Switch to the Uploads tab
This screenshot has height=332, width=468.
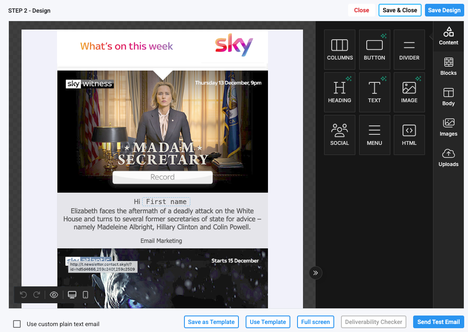[448, 158]
